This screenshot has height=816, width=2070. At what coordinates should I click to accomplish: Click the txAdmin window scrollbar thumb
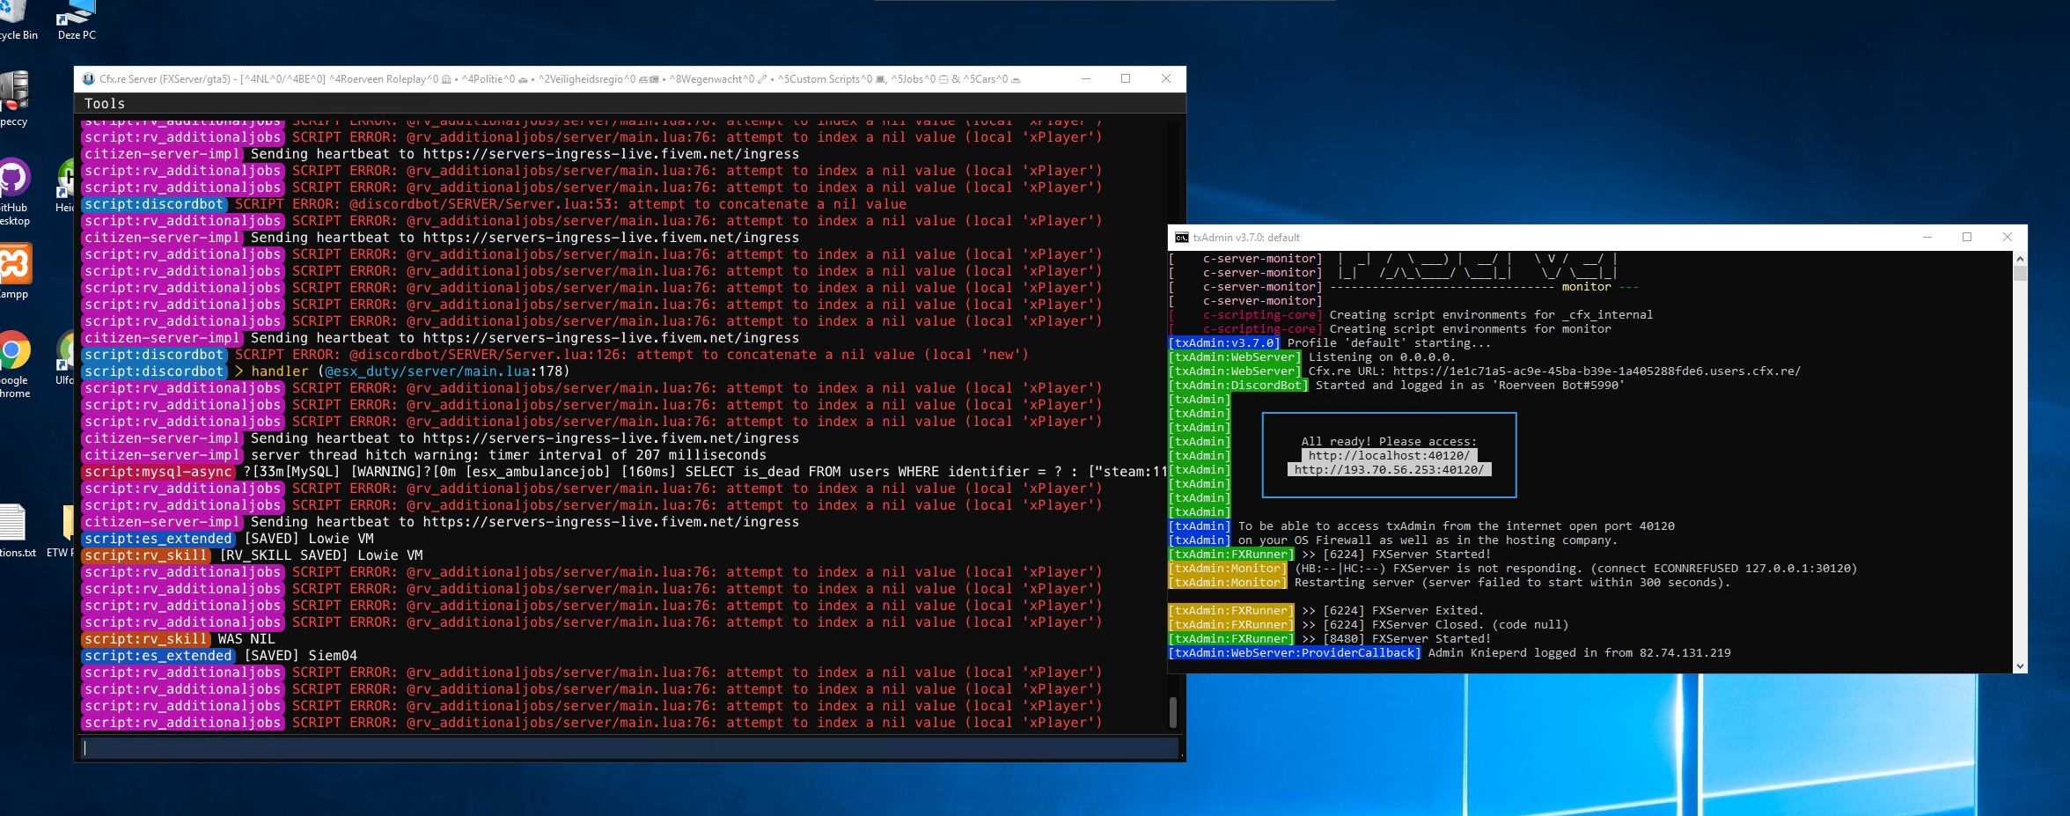pyautogui.click(x=2020, y=273)
